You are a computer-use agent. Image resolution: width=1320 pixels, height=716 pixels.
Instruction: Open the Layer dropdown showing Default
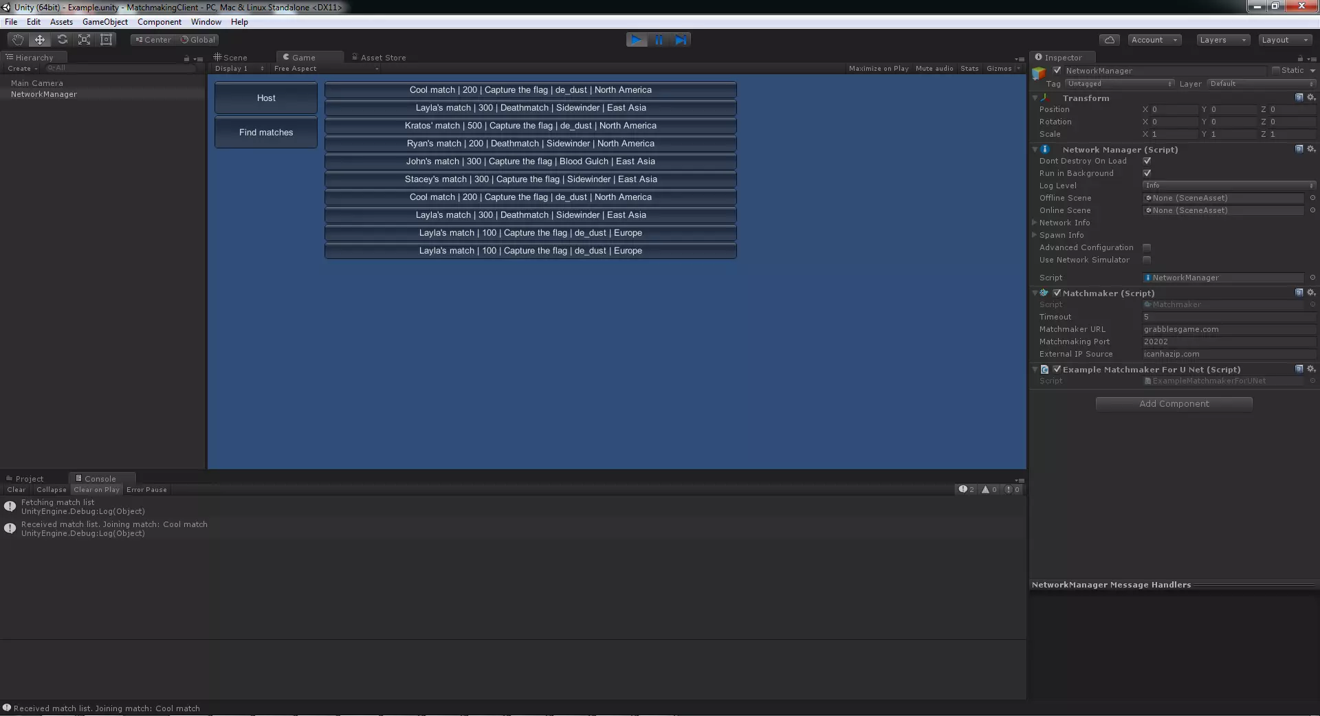(x=1262, y=84)
